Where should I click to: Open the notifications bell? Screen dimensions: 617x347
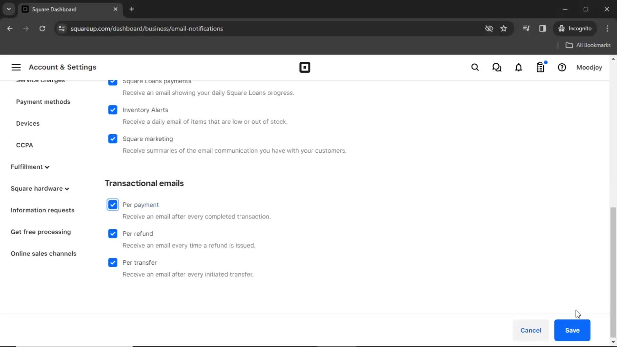(x=519, y=67)
